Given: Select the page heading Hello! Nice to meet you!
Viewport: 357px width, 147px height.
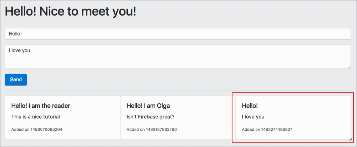Looking at the screenshot, I should tap(70, 12).
